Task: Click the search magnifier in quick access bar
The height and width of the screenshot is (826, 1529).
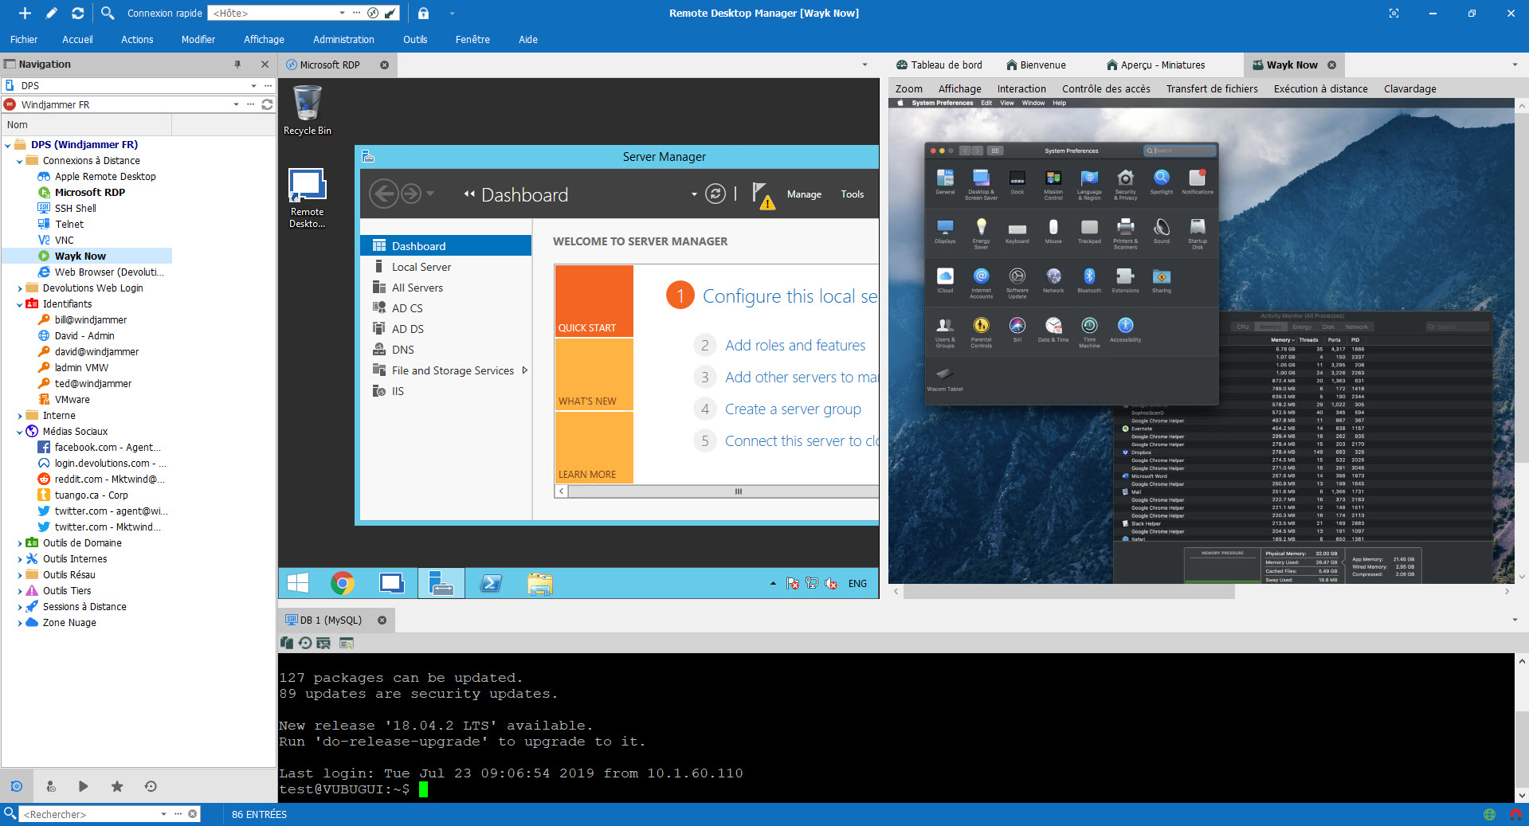Action: click(x=108, y=13)
